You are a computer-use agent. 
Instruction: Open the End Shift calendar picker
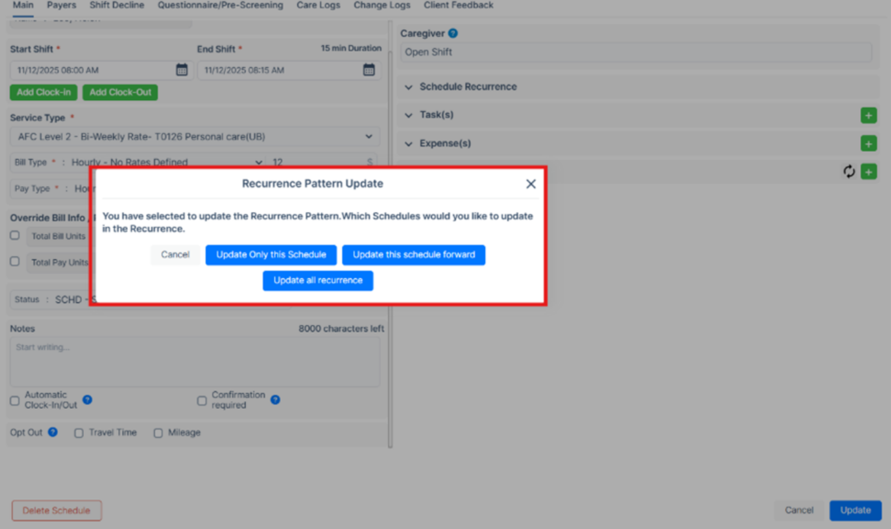(x=369, y=70)
